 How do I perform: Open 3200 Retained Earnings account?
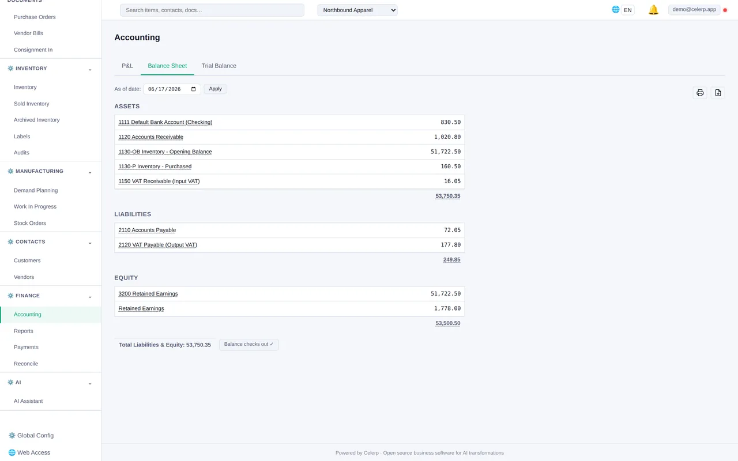[x=148, y=294]
